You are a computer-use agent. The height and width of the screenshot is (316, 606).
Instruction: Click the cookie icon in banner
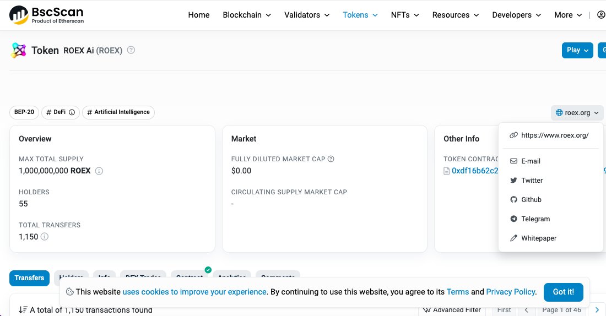(x=70, y=292)
